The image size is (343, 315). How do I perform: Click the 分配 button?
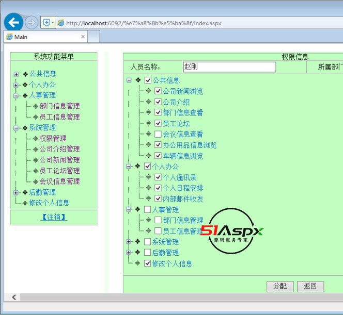[x=280, y=286]
